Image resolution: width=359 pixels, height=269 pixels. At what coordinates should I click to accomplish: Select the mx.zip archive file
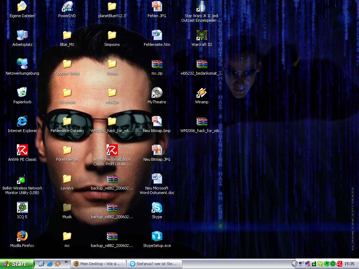[157, 64]
